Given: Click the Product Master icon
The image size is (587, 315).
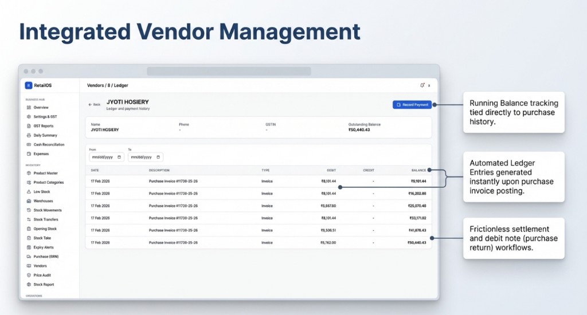Looking at the screenshot, I should [x=29, y=173].
